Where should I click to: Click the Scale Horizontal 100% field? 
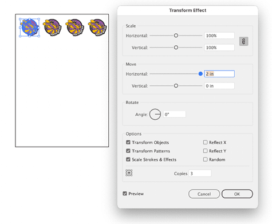pyautogui.click(x=219, y=36)
